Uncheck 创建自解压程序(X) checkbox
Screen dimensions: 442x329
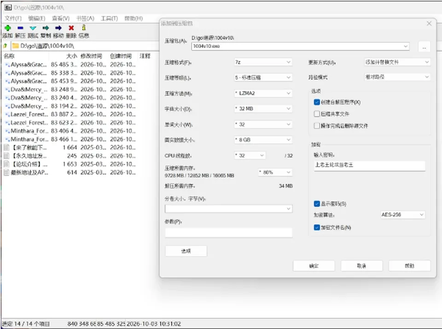(317, 102)
